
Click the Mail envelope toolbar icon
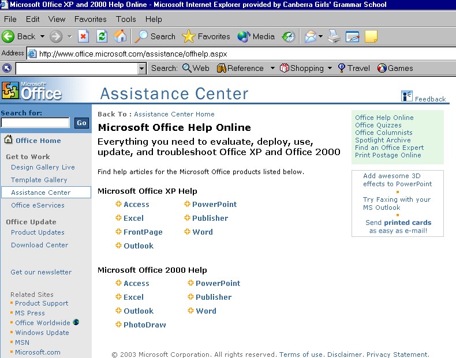(x=310, y=36)
